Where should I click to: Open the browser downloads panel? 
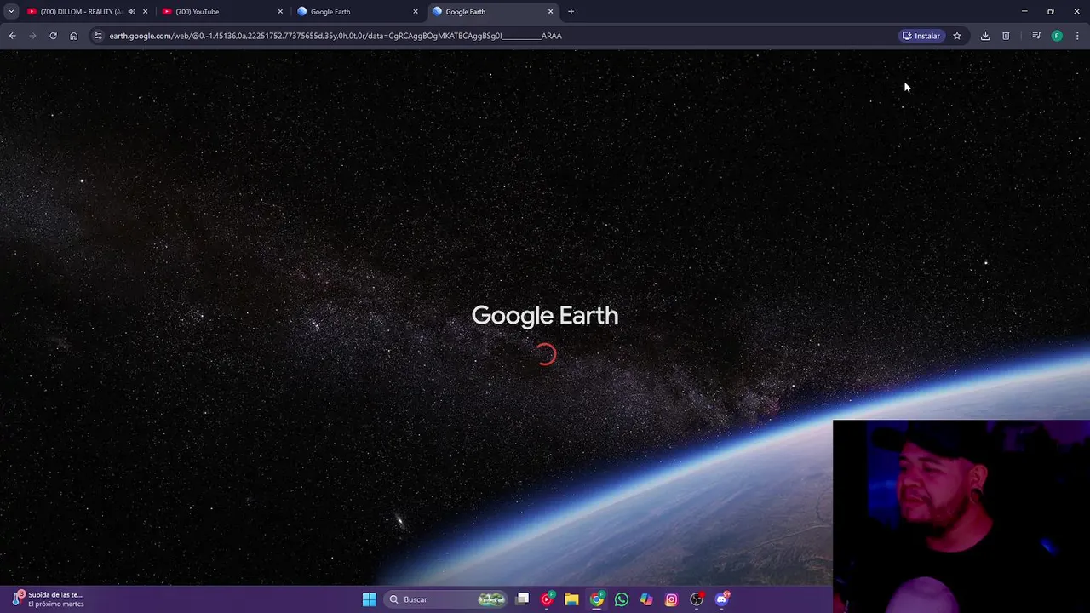985,36
